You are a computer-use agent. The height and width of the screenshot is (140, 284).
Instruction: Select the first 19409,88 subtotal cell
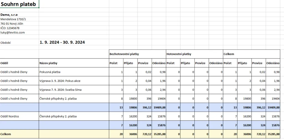click(159, 107)
